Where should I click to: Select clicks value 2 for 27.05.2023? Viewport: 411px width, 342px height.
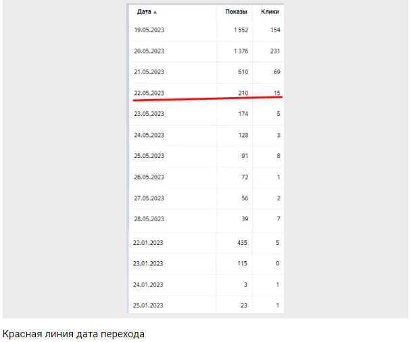279,198
